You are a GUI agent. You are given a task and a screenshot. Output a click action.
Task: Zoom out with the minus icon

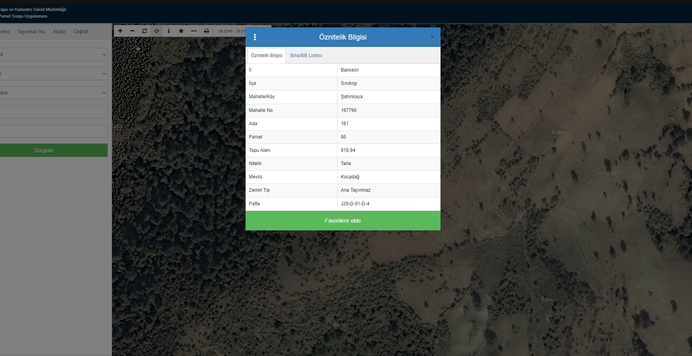coord(132,31)
